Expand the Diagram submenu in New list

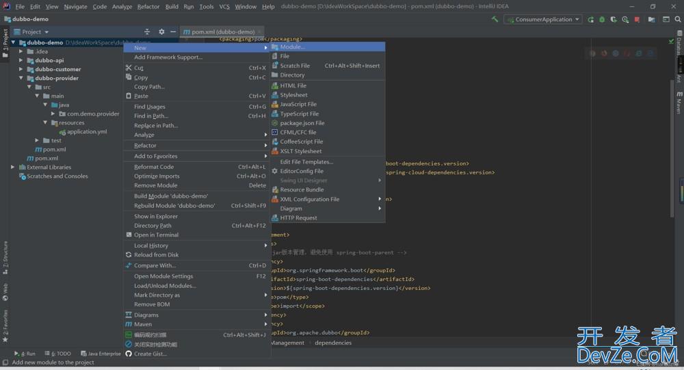[x=328, y=209]
